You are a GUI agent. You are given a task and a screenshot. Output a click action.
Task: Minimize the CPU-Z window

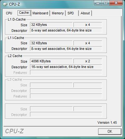98,3
